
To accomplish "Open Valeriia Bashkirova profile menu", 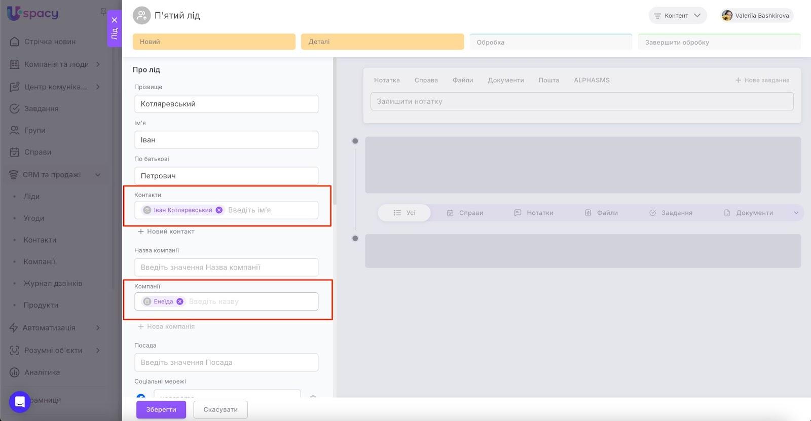I will click(x=756, y=16).
